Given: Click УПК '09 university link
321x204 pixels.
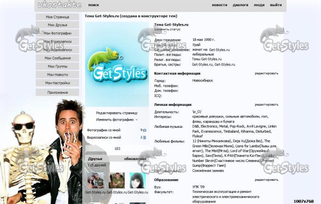Looking at the screenshot, I should 198,187.
